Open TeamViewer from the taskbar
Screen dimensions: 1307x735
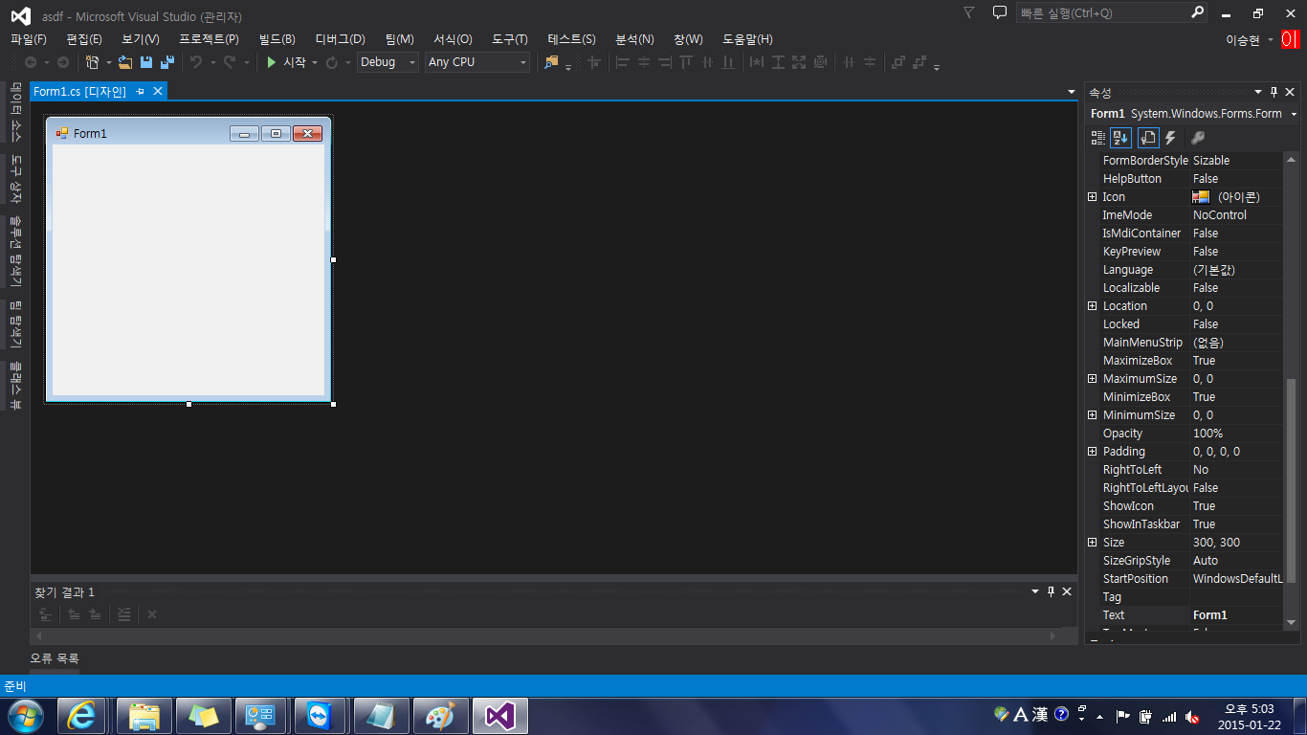(322, 716)
